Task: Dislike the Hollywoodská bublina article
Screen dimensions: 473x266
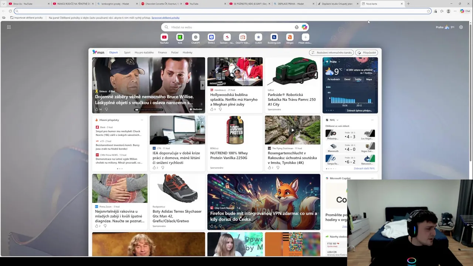Action: tap(220, 109)
